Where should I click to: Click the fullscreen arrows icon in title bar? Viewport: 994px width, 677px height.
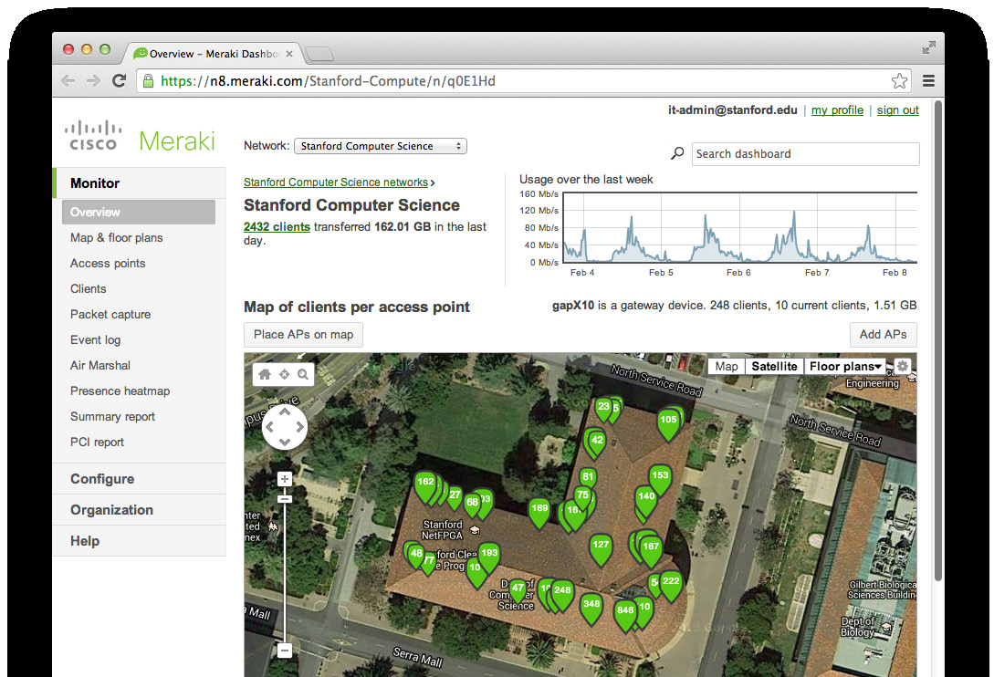tap(928, 47)
